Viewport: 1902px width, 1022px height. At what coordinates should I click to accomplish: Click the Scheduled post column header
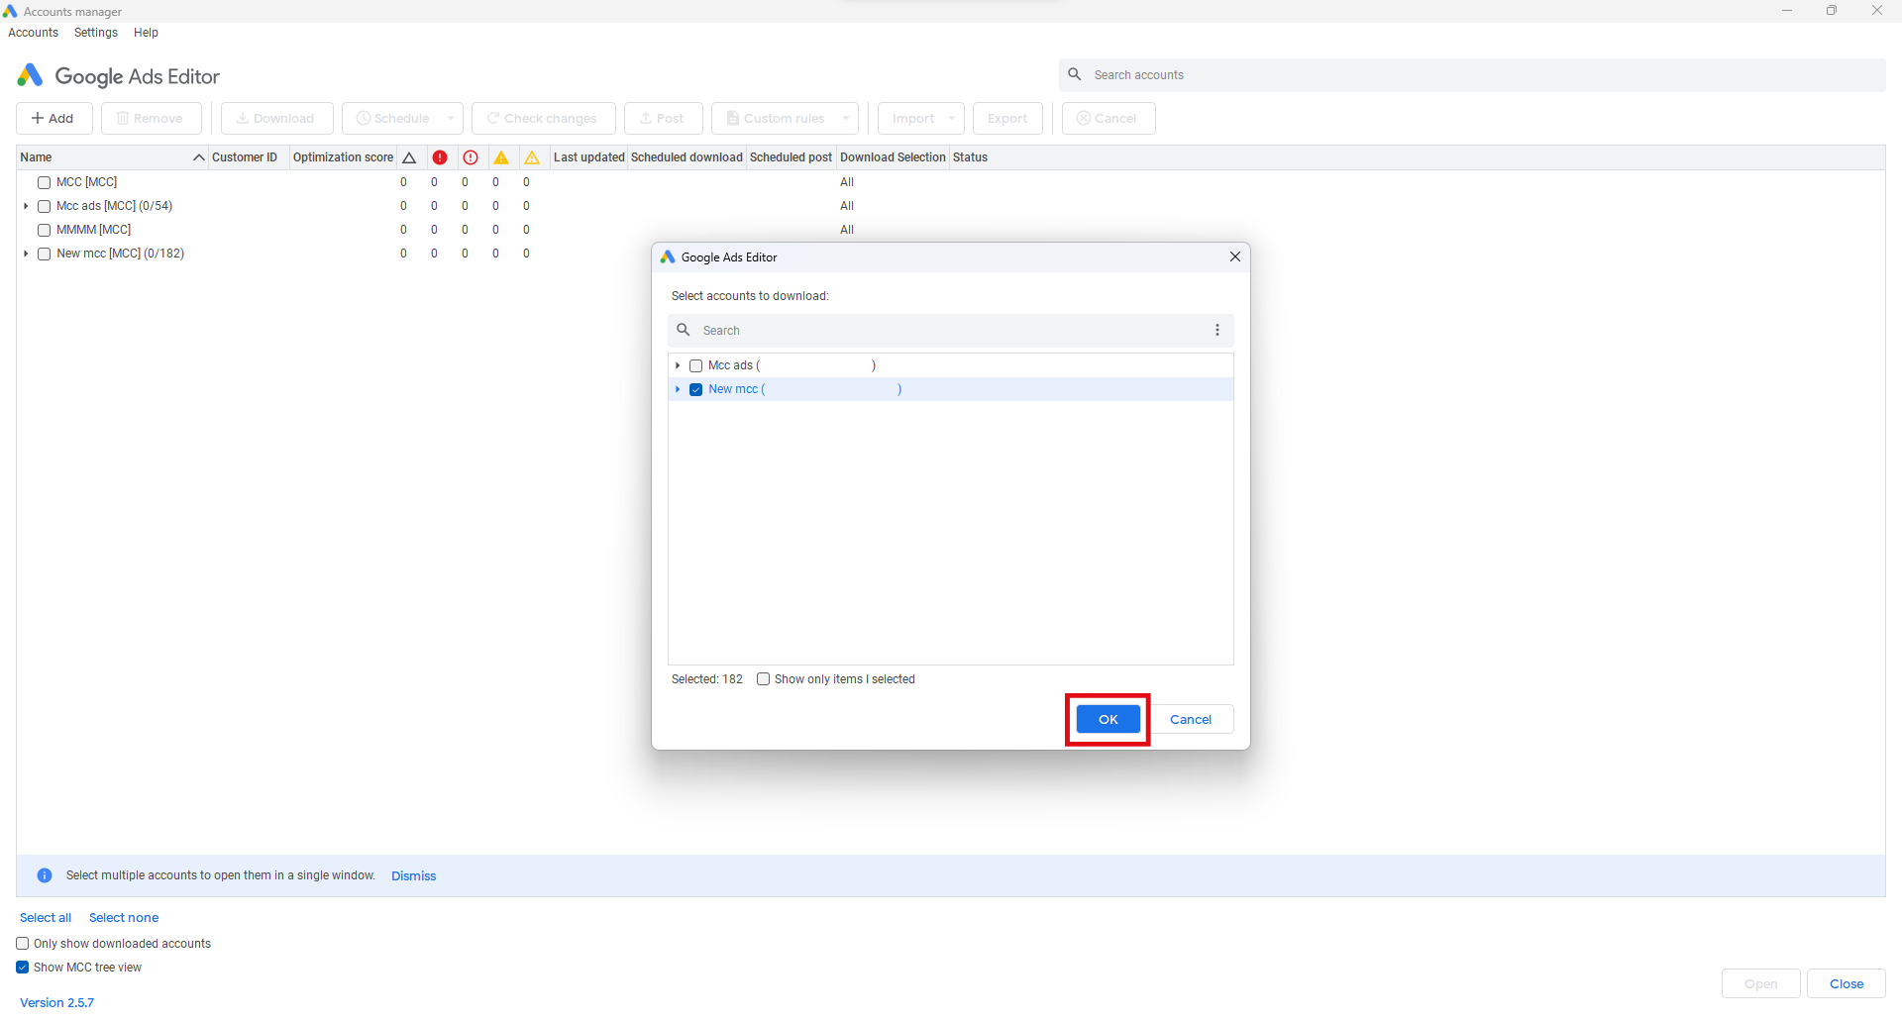[791, 157]
